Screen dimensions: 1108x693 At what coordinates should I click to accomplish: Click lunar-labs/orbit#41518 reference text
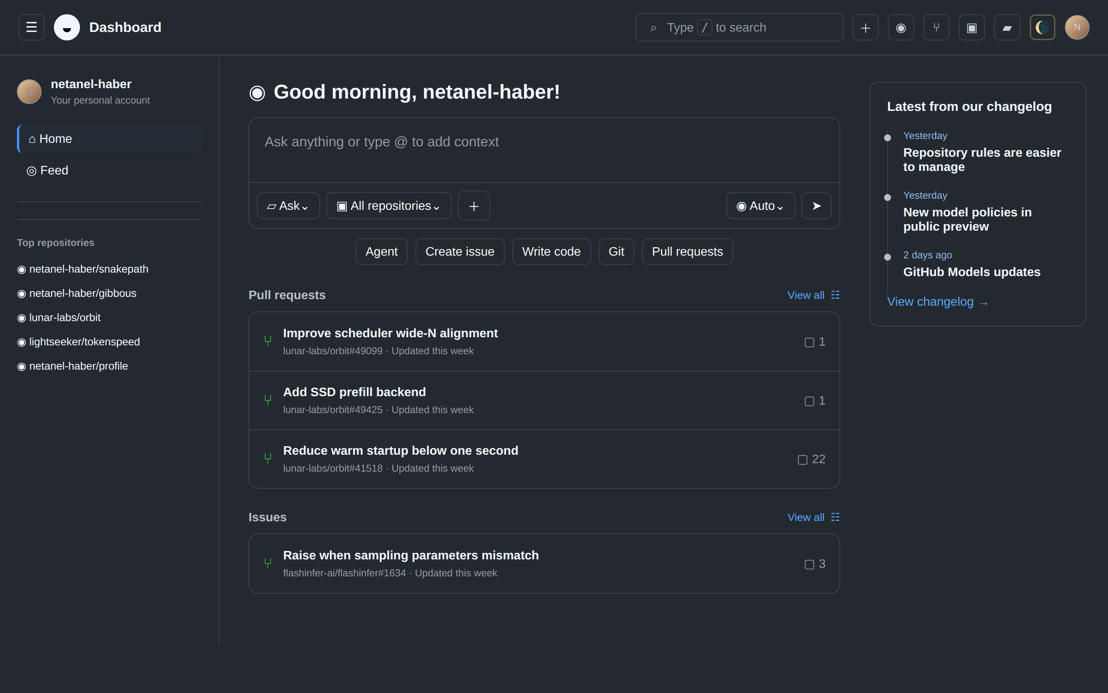click(x=332, y=469)
